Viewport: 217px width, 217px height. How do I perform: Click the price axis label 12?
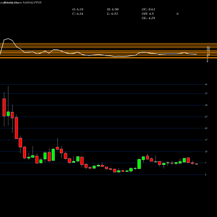(206, 151)
